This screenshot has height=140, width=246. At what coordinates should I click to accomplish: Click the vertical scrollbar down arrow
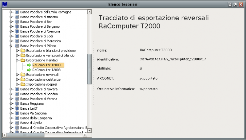89,130
